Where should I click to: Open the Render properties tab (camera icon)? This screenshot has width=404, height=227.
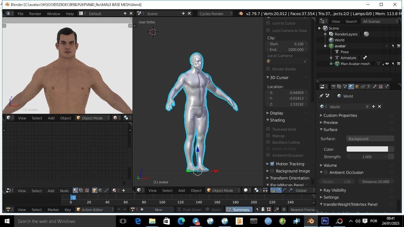(334, 86)
